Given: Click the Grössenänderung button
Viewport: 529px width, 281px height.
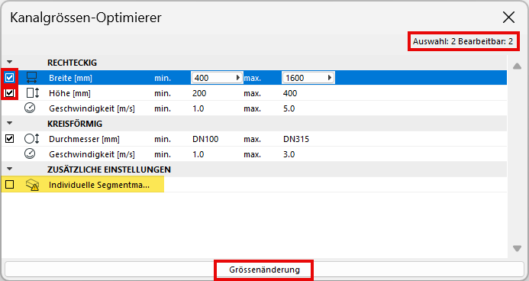Looking at the screenshot, I should point(264,270).
